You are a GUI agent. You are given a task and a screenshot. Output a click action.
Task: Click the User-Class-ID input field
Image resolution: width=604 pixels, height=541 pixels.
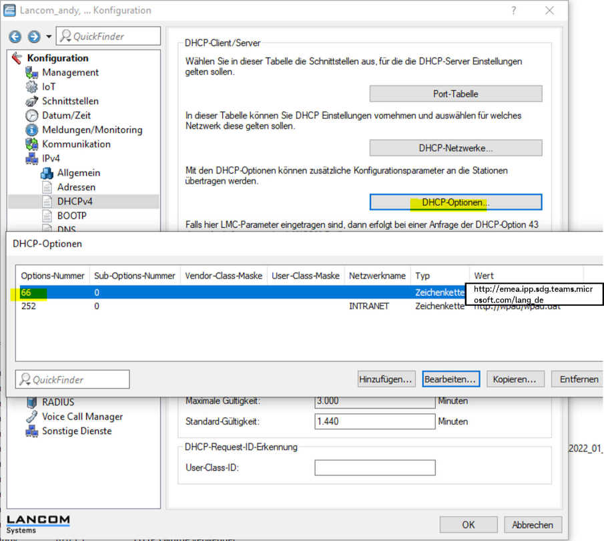[374, 468]
